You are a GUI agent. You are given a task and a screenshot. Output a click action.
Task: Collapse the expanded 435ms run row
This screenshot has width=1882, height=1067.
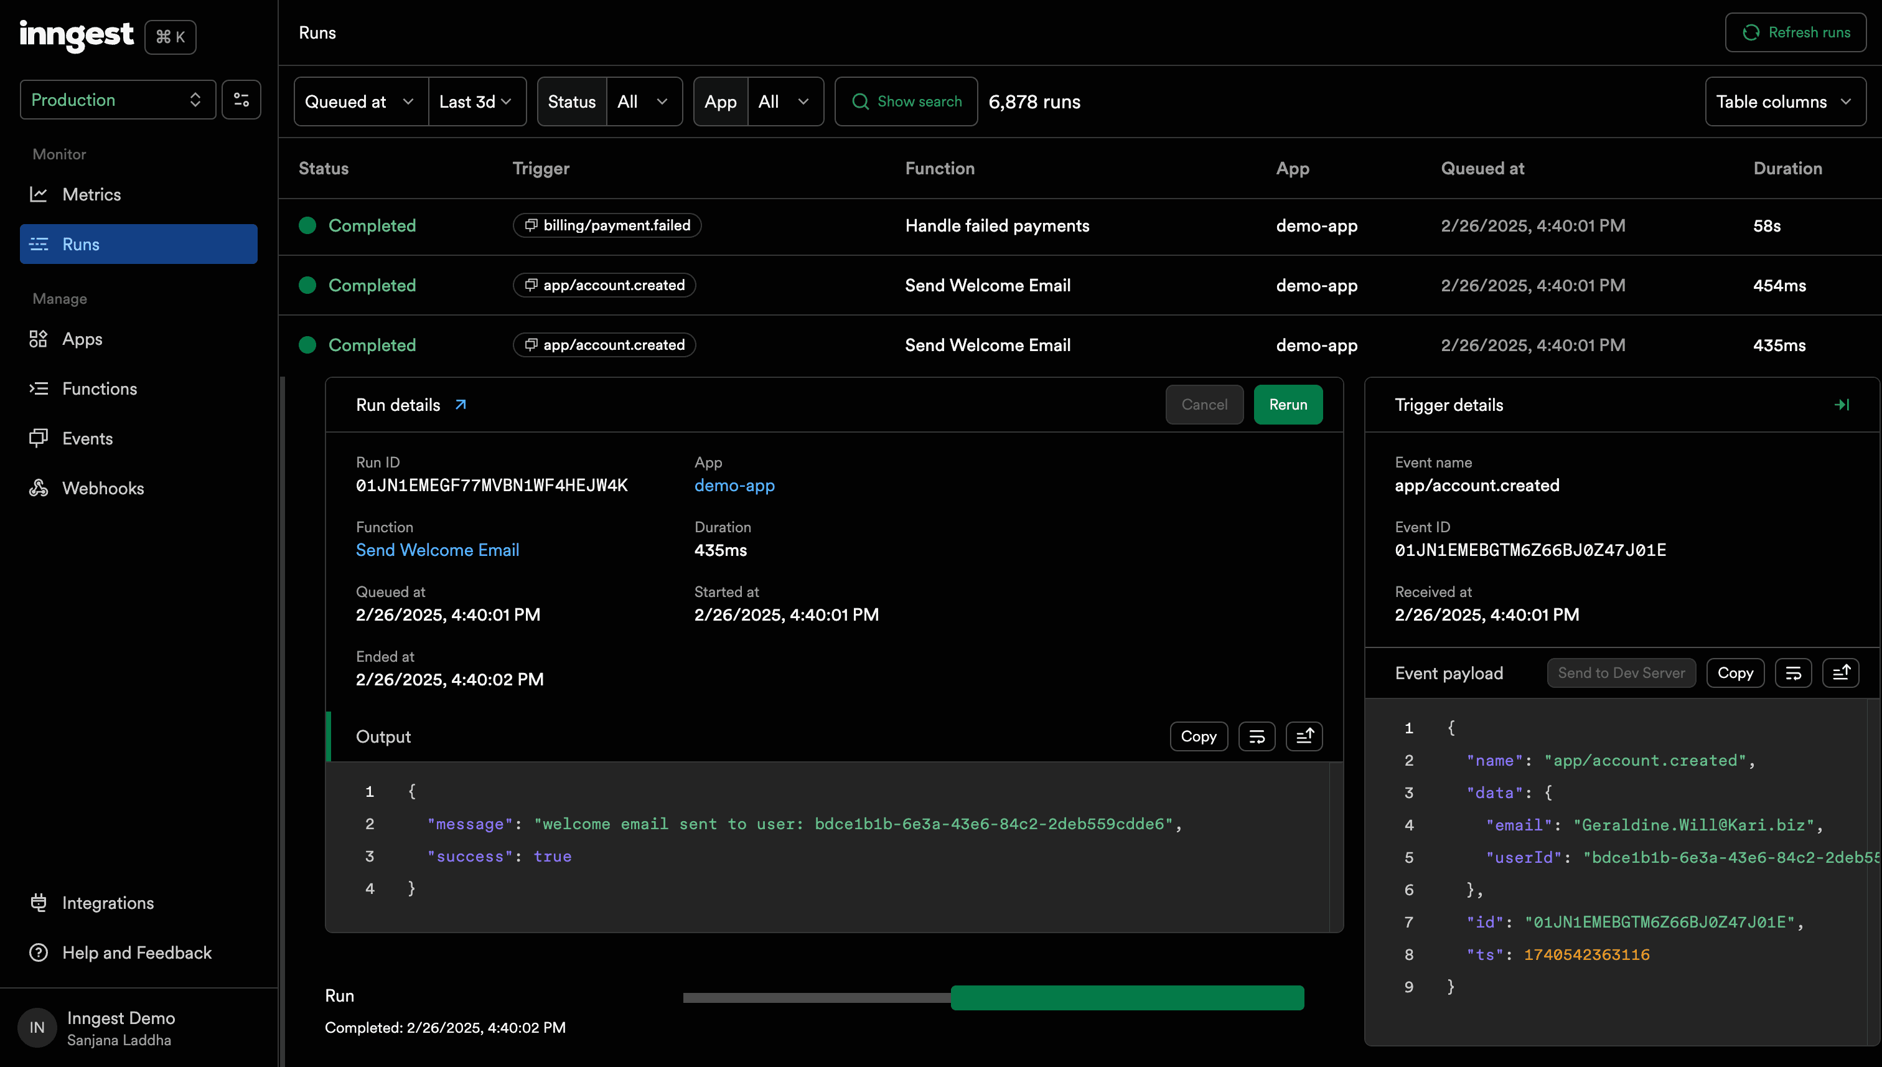(x=1080, y=345)
